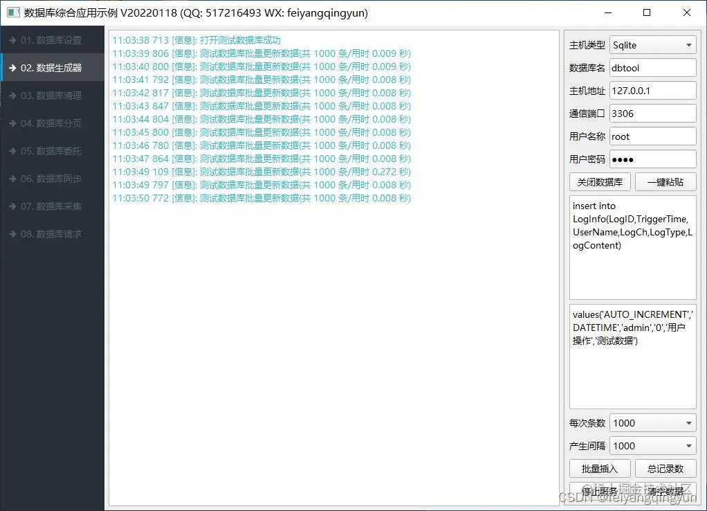Click the values('AUTO_INCREMENT' text area
Screen dimensions: 707x511
(x=632, y=357)
